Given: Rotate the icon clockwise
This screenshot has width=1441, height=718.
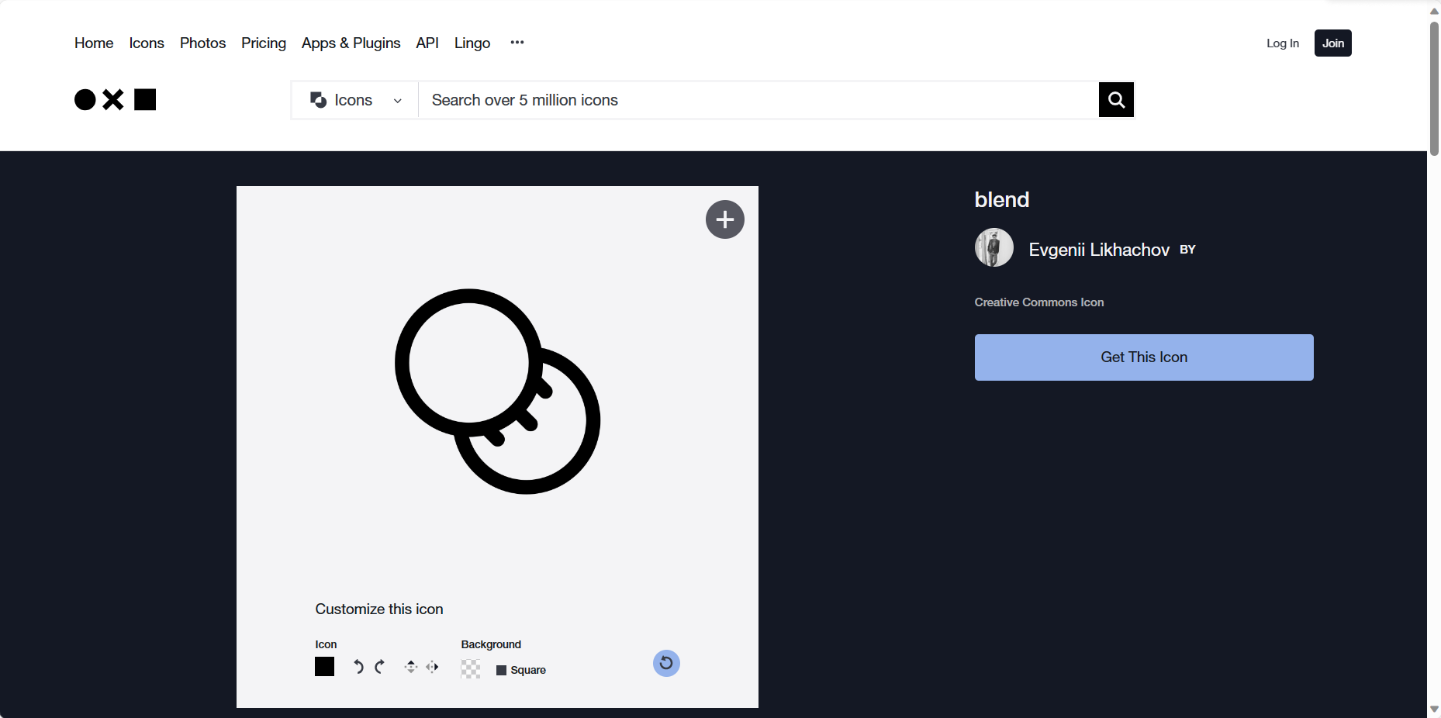Looking at the screenshot, I should point(379,667).
